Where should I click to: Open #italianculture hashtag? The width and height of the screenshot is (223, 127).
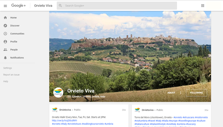pos(142,124)
